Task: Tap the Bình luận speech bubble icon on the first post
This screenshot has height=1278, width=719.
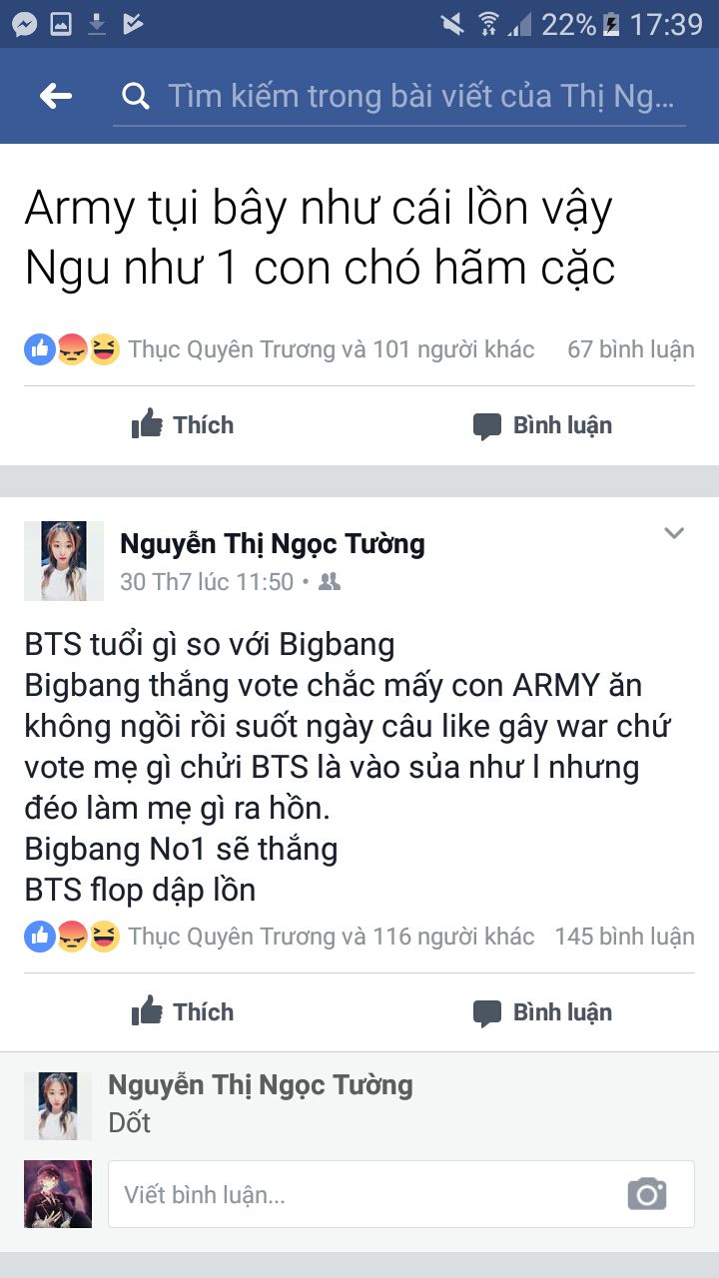Action: 487,426
